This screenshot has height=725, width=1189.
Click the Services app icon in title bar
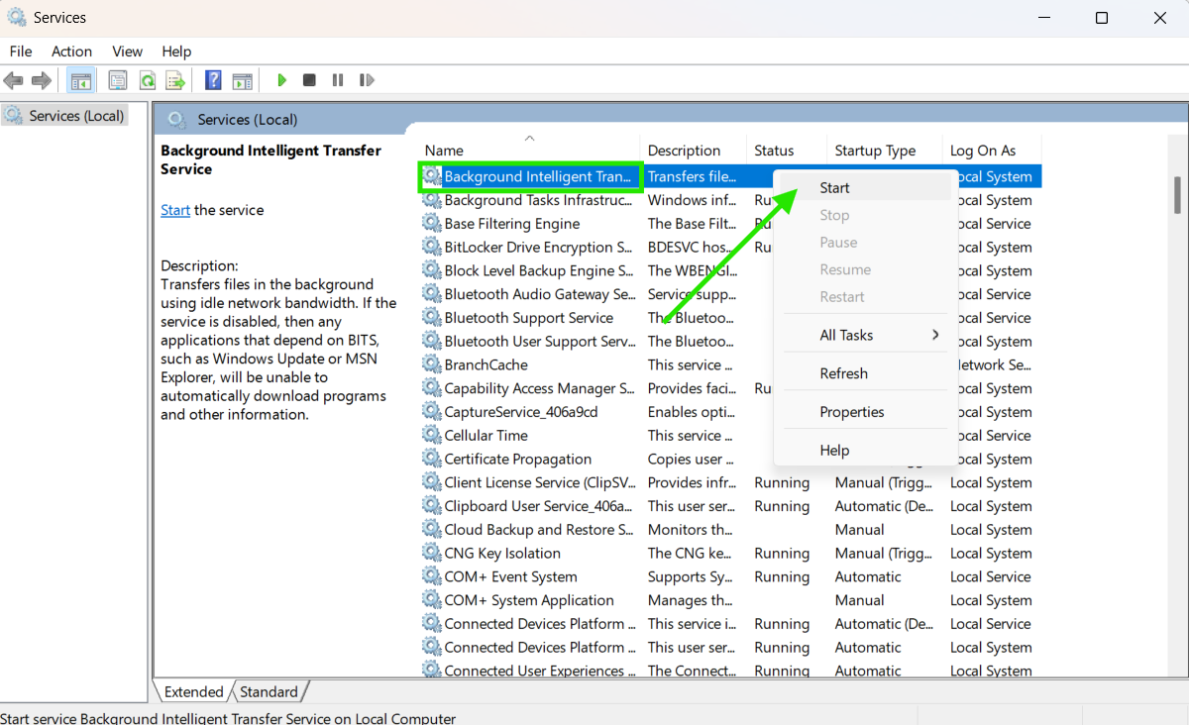click(x=17, y=18)
